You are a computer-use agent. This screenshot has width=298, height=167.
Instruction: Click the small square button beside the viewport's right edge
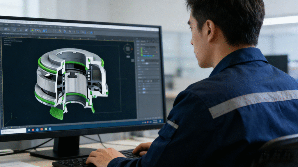click(x=132, y=61)
